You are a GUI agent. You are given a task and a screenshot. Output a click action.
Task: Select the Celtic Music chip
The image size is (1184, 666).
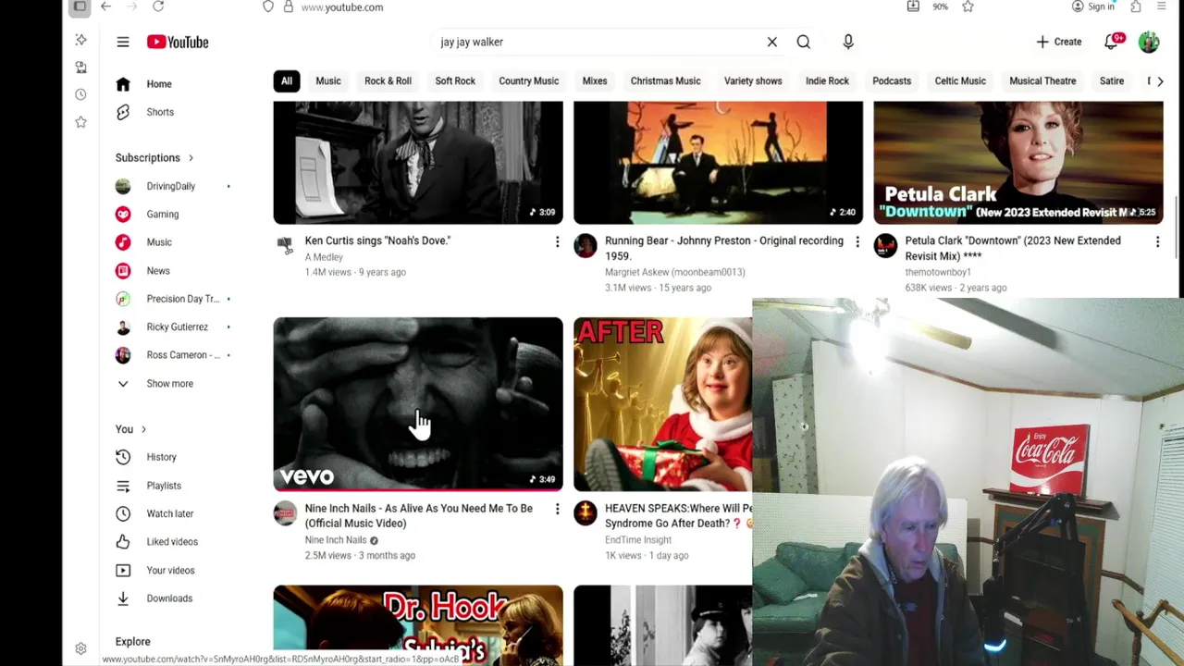click(960, 81)
